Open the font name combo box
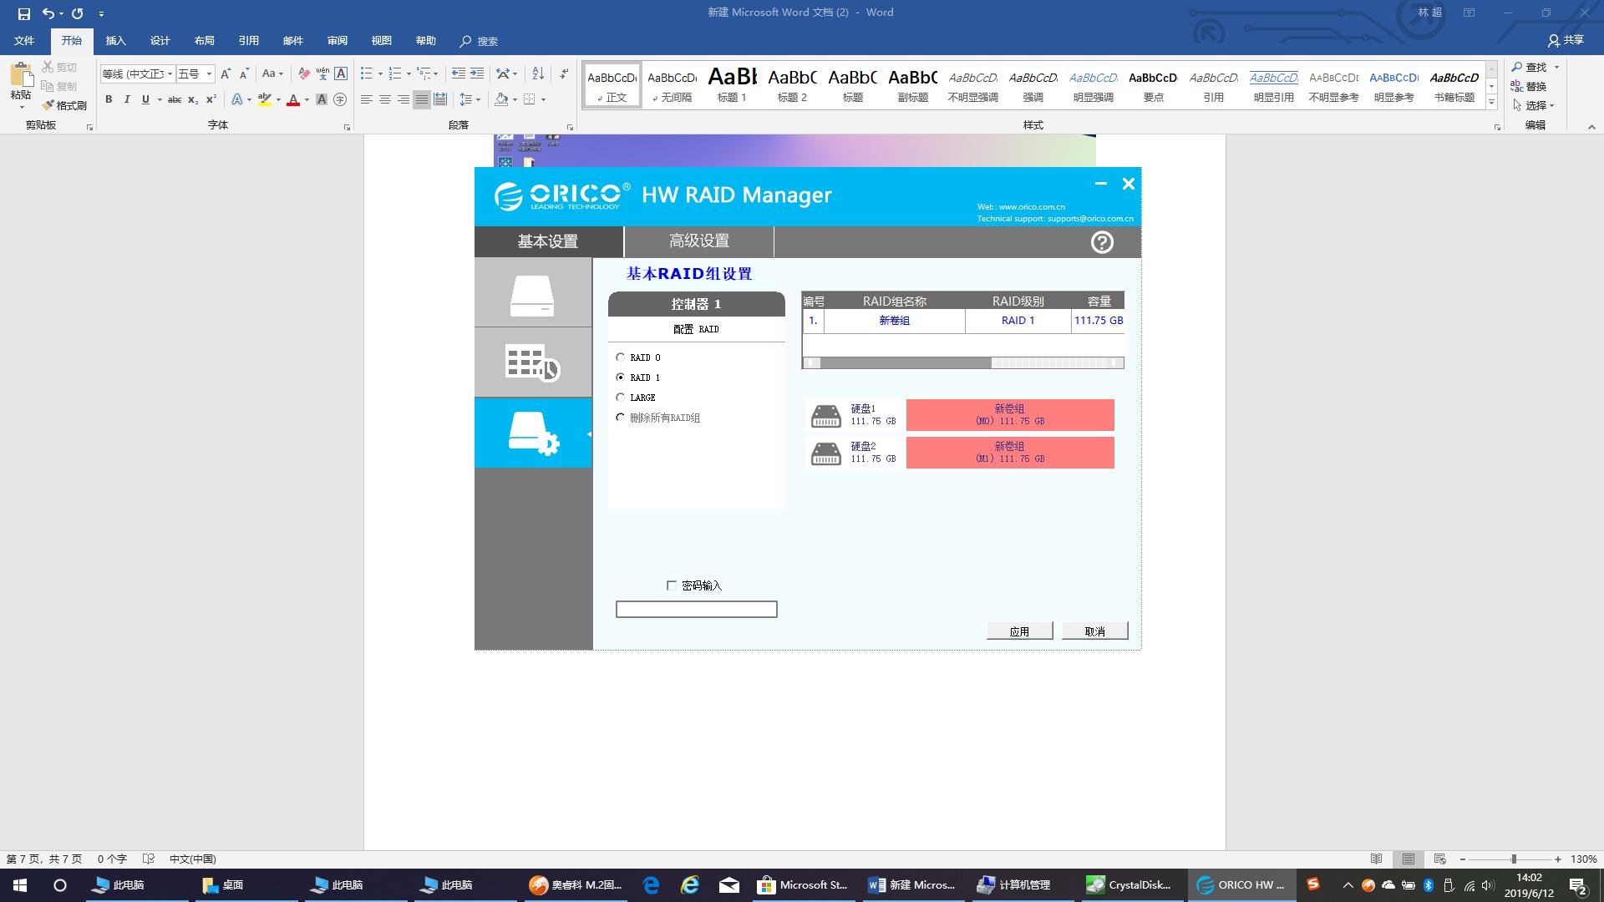Viewport: 1604px width, 902px height. (137, 73)
